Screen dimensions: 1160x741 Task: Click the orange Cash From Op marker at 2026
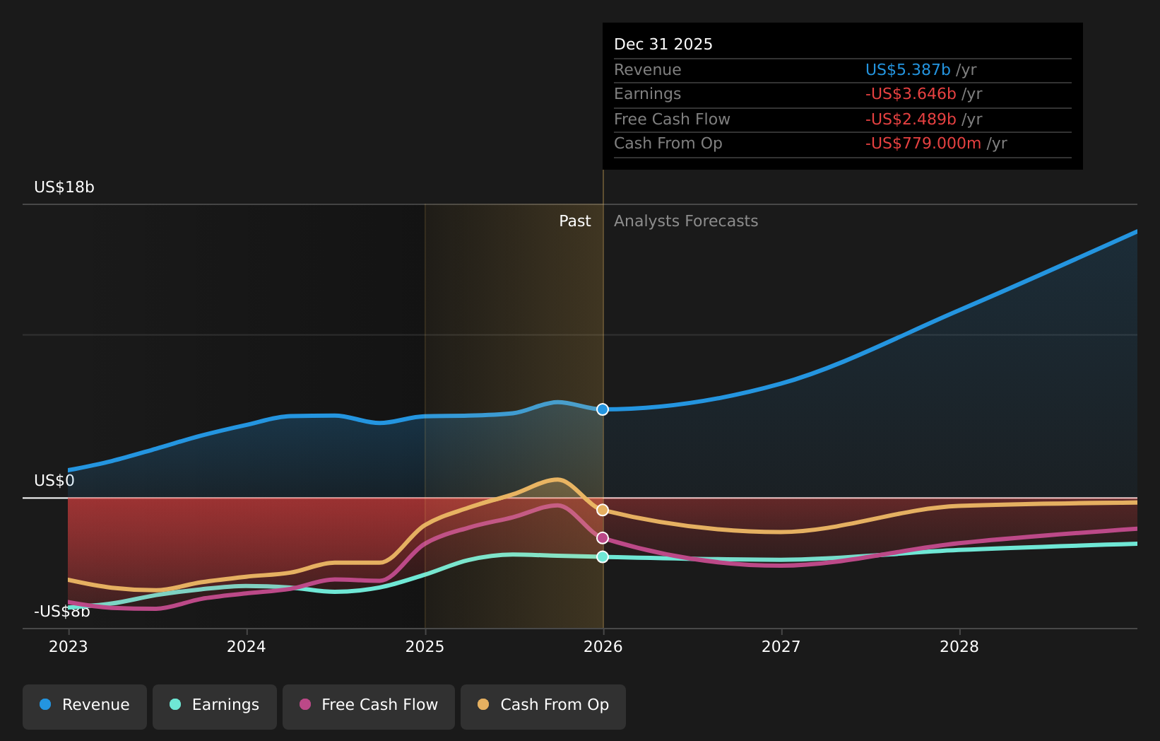603,510
